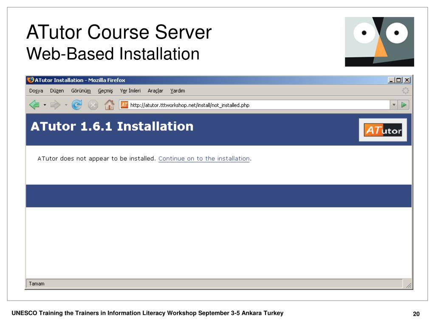Open the Back button history dropdown arrow
Image resolution: width=435 pixels, height=326 pixels.
click(44, 105)
